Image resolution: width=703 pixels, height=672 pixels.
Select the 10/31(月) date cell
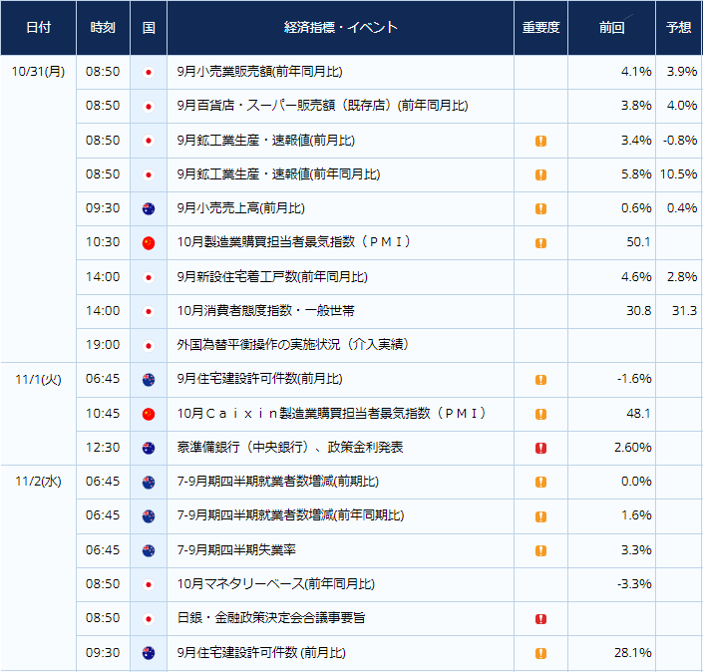click(38, 72)
